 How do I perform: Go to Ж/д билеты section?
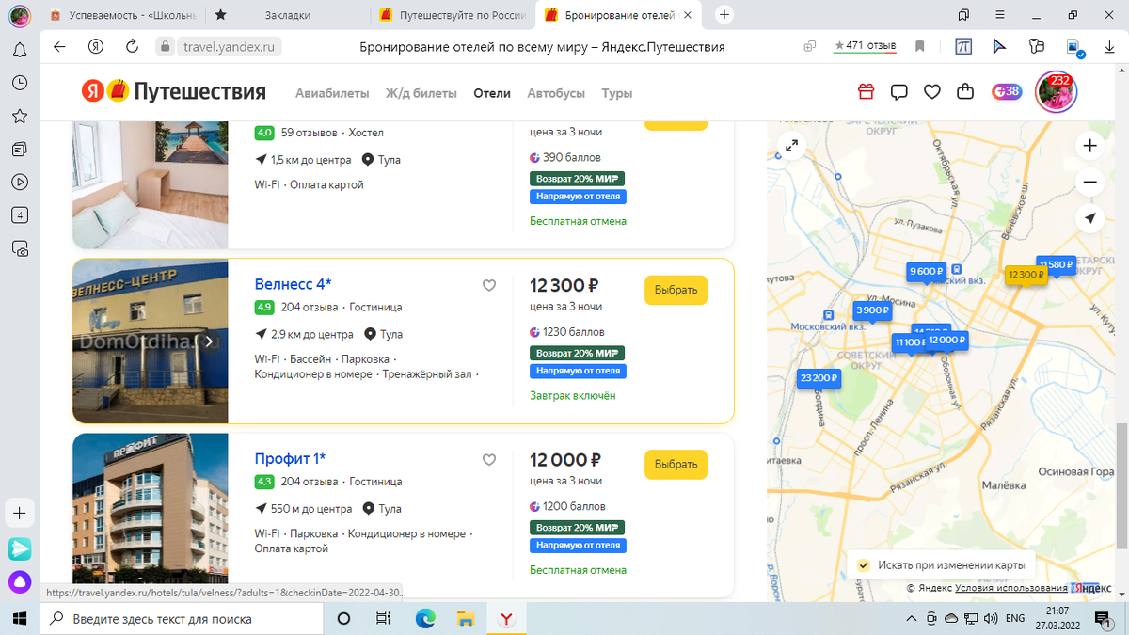pyautogui.click(x=421, y=93)
